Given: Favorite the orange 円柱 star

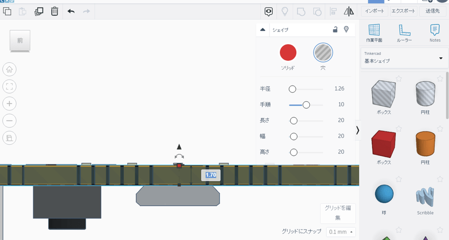Looking at the screenshot, I should tap(440, 129).
